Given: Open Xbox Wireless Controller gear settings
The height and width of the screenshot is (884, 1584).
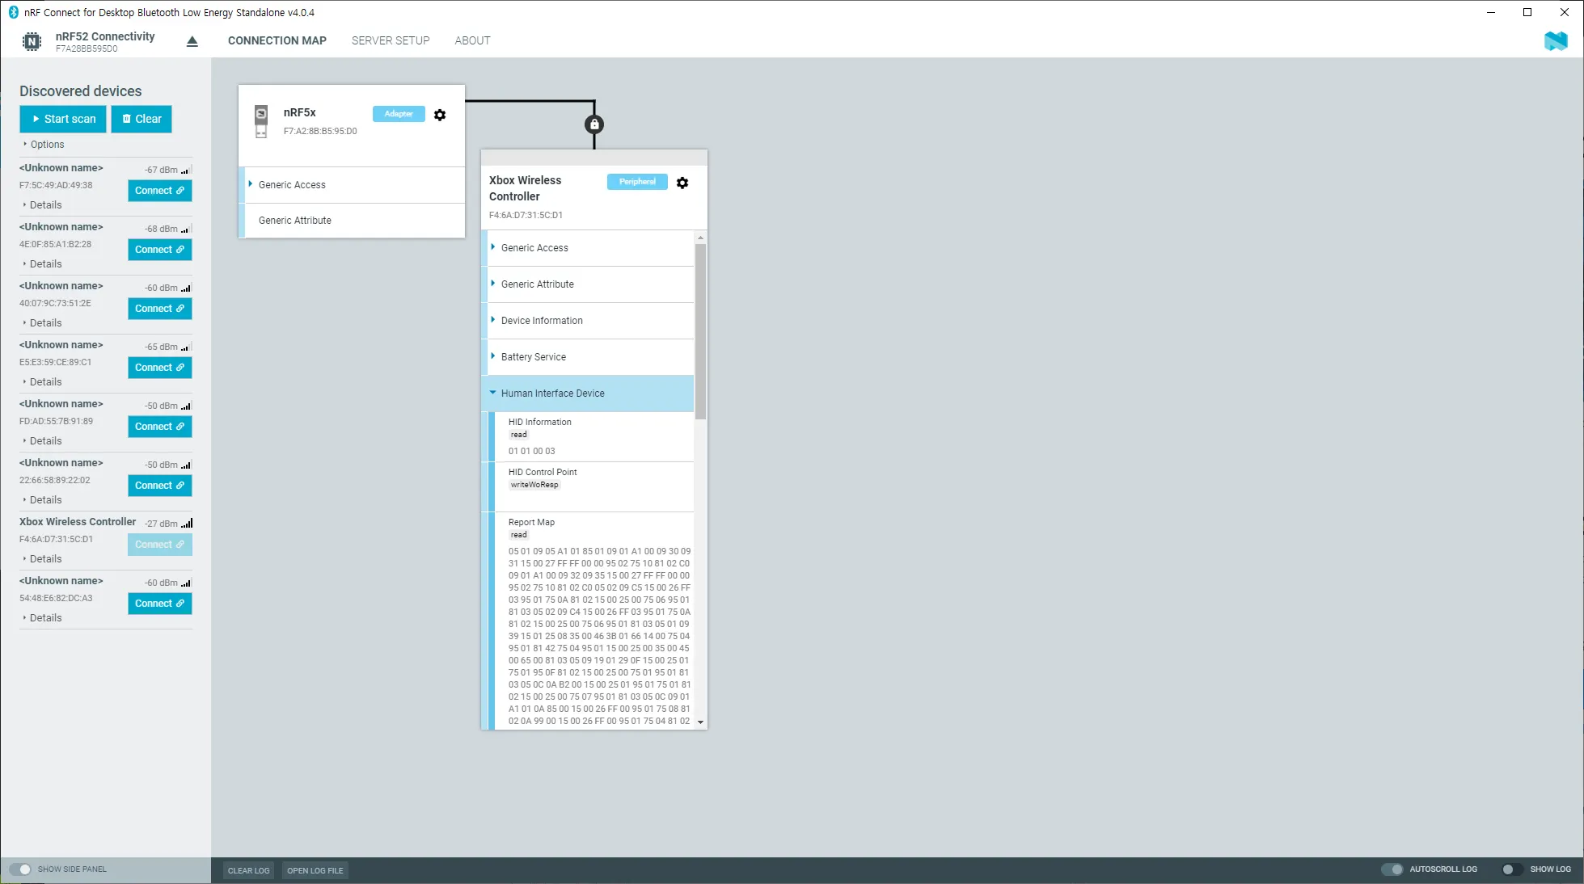Looking at the screenshot, I should tap(682, 183).
